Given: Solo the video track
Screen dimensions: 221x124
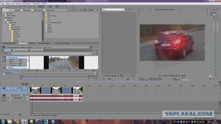Looking at the screenshot, I should tap(27, 88).
